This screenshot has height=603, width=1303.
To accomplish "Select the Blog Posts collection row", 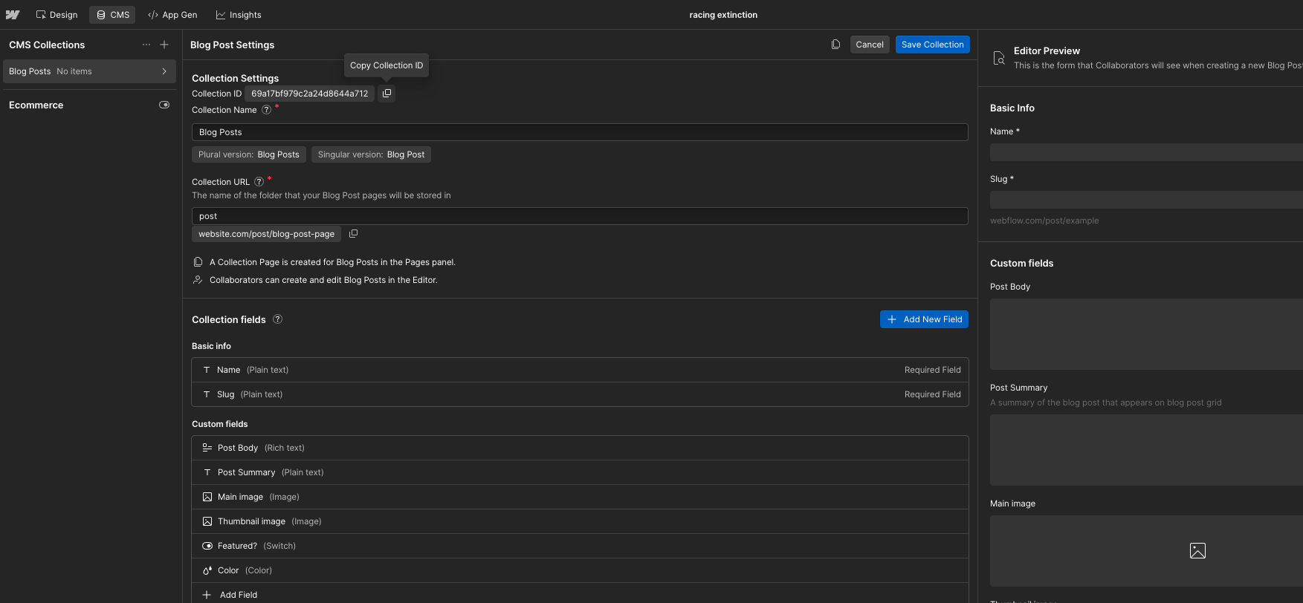I will [88, 71].
